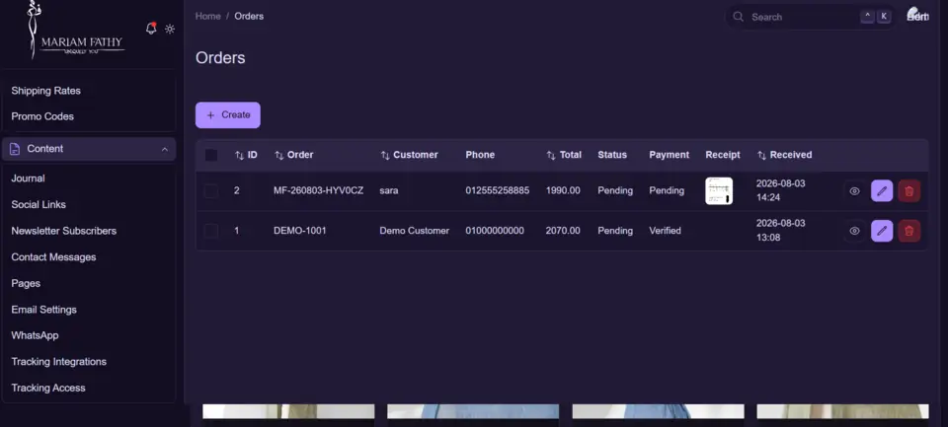Viewport: 948px width, 427px height.
Task: Click order number DEMO-1001
Action: [x=300, y=231]
